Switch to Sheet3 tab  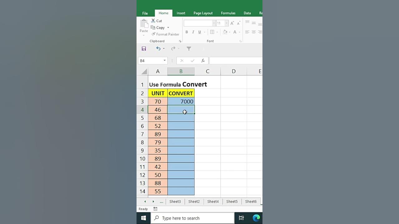pos(175,201)
